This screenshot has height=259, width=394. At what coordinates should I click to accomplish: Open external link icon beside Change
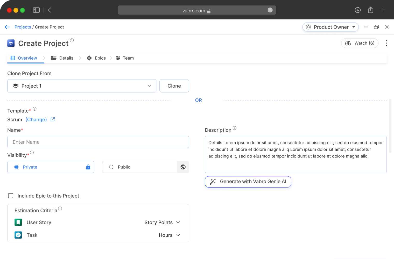pyautogui.click(x=53, y=119)
